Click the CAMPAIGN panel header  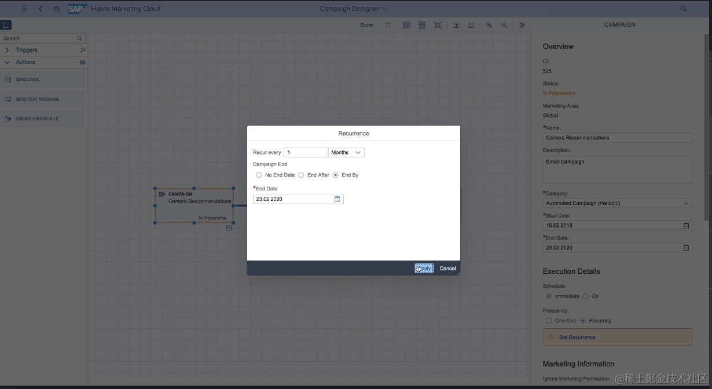coord(619,25)
